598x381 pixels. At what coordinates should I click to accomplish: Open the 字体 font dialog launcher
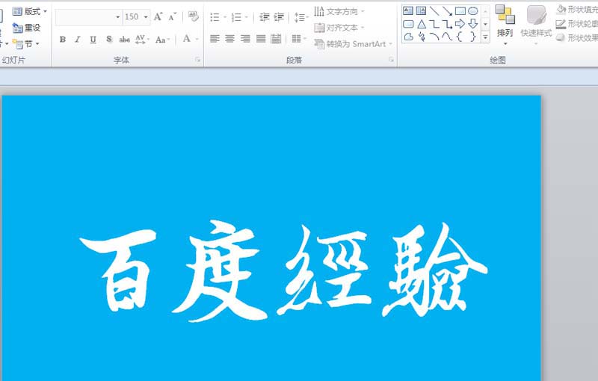click(x=197, y=60)
